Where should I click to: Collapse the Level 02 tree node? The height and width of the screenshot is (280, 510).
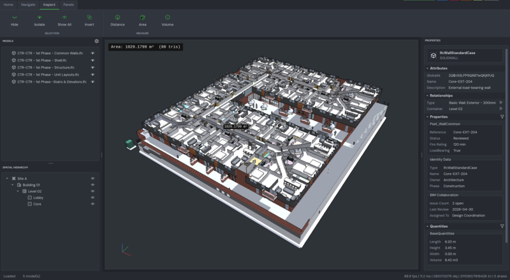pos(18,192)
